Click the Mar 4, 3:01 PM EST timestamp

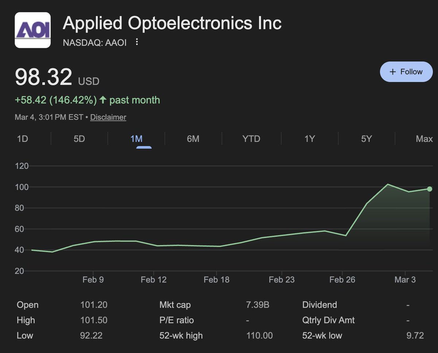pos(49,117)
